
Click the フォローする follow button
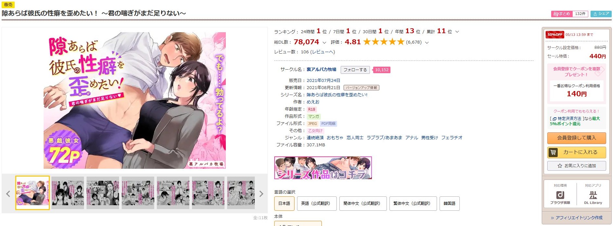pos(355,70)
